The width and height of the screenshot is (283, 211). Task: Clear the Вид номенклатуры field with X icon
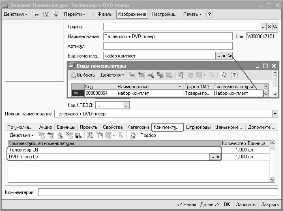224,56
